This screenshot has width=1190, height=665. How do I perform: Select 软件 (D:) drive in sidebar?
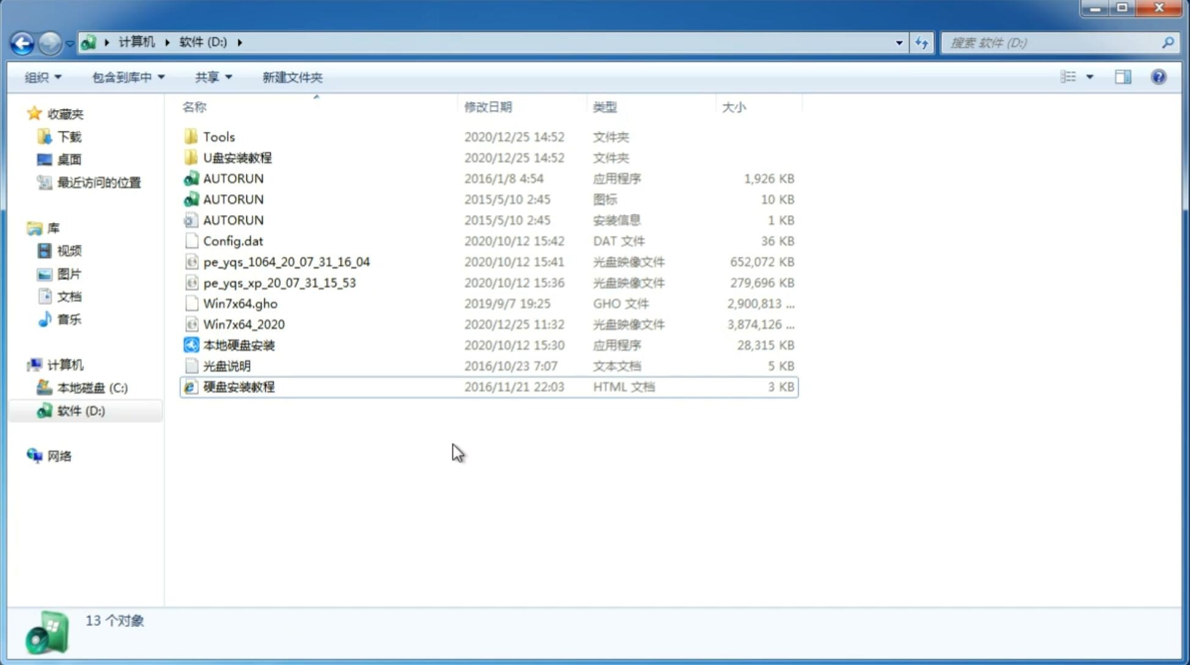tap(80, 410)
